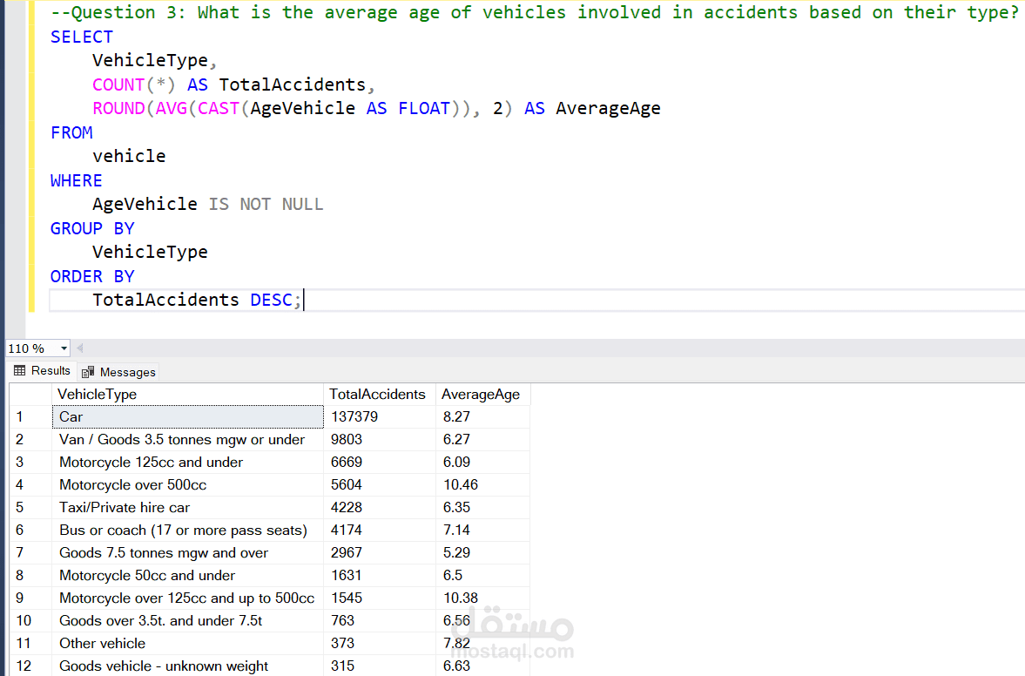Open the 110 % zoom dropdown
The image size is (1025, 676).
point(64,348)
